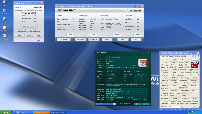Switch to Graphics Card tab in GPU-Z

(x=164, y=56)
